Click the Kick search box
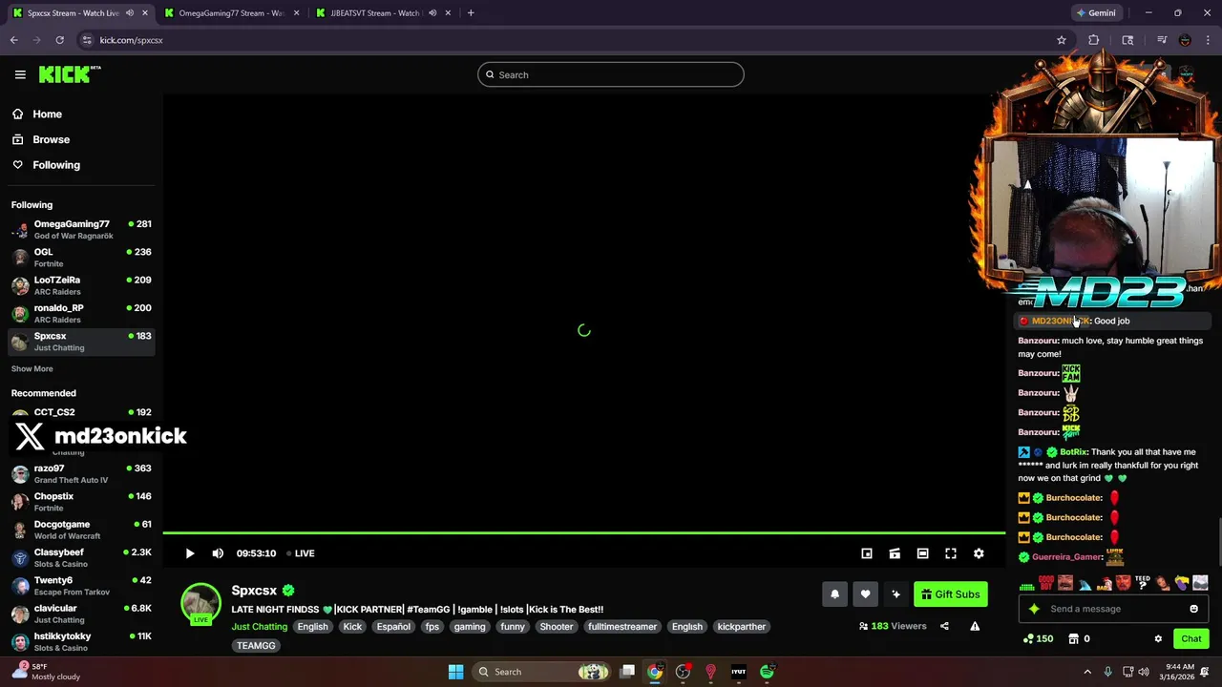This screenshot has height=687, width=1222. [611, 74]
